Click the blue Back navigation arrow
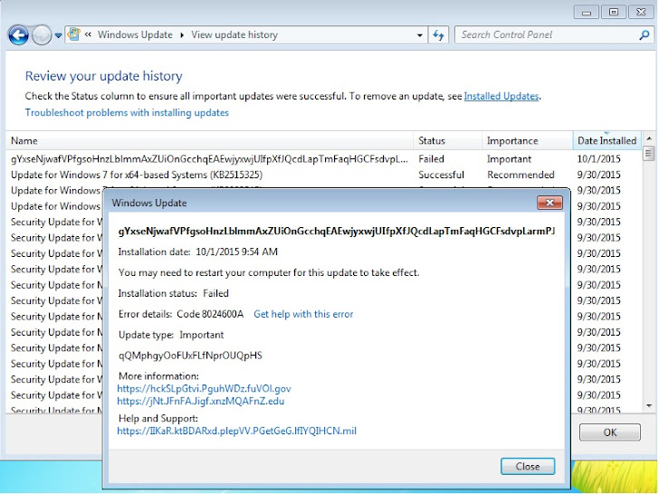This screenshot has height=494, width=659. pos(18,35)
